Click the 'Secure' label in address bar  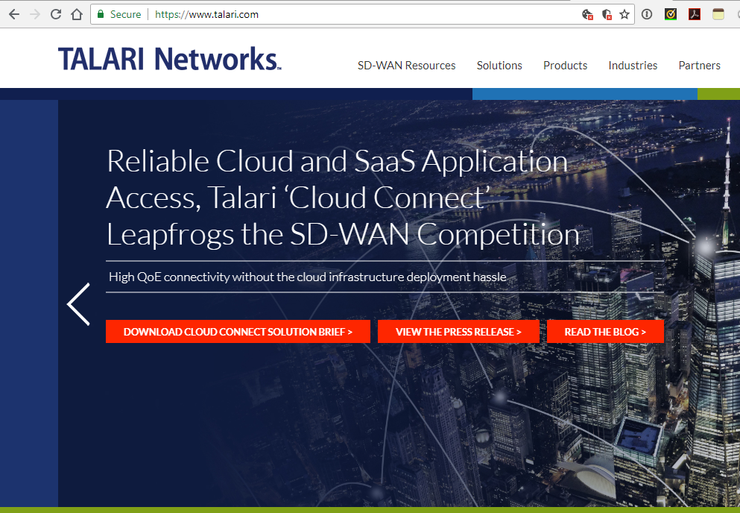(x=125, y=15)
